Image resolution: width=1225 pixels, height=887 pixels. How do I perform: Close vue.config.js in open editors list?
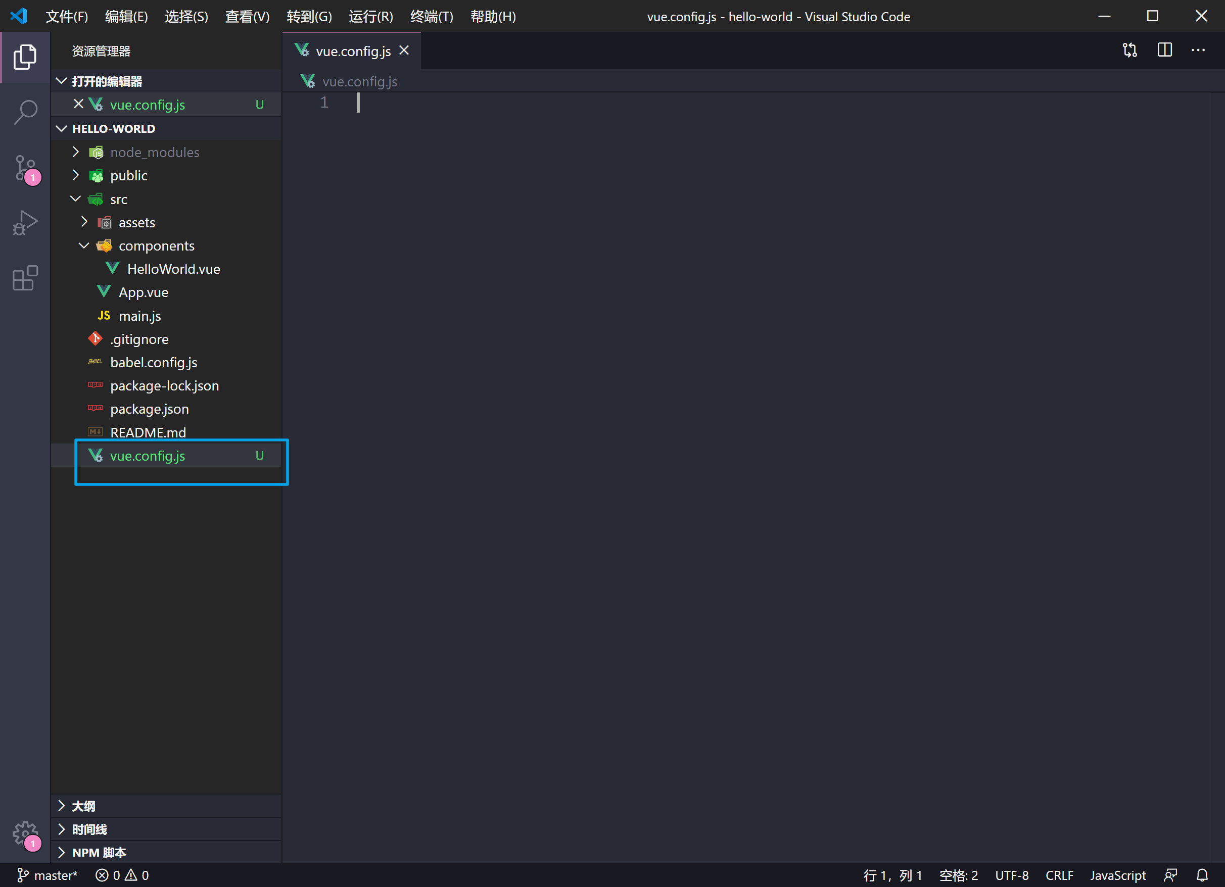[78, 104]
